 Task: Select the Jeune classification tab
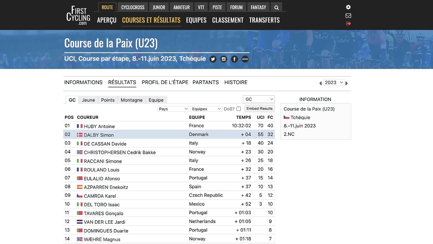pos(88,100)
